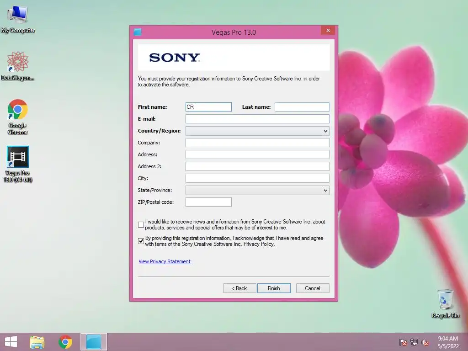Open the Action Center flag icon
468x351 pixels.
403,342
